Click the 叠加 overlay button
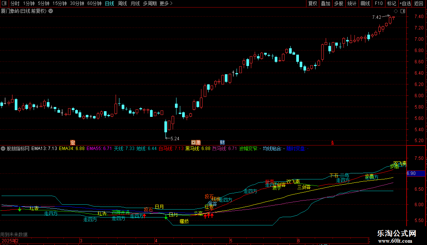The height and width of the screenshot is (245, 427). 325,3
